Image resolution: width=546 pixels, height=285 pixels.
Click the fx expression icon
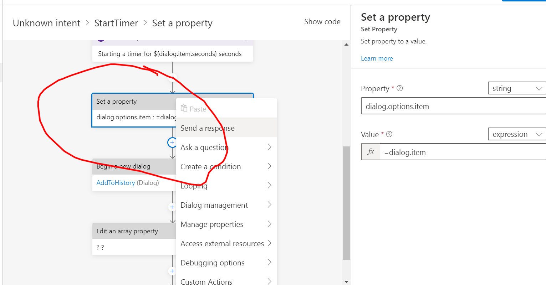click(371, 152)
